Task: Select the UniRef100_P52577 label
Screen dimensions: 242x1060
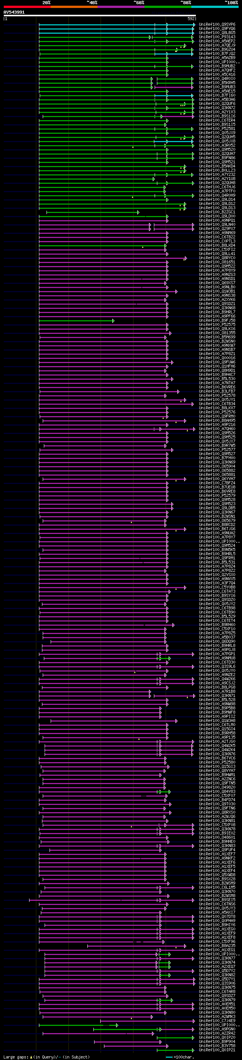Action: point(217,450)
